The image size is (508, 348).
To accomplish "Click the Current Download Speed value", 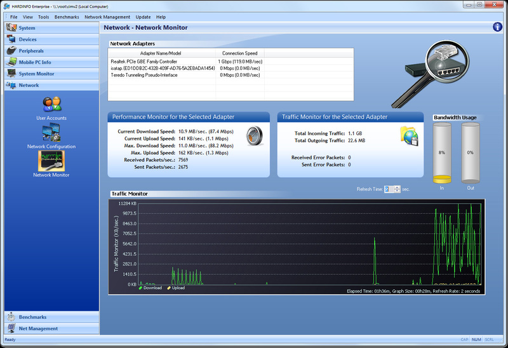I will point(206,131).
